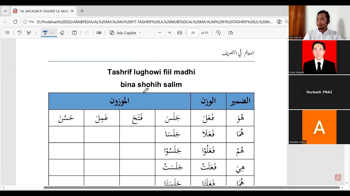350x196 pixels.
Task: Select Gus Ma'ruf video thumbnail
Action: (319, 23)
